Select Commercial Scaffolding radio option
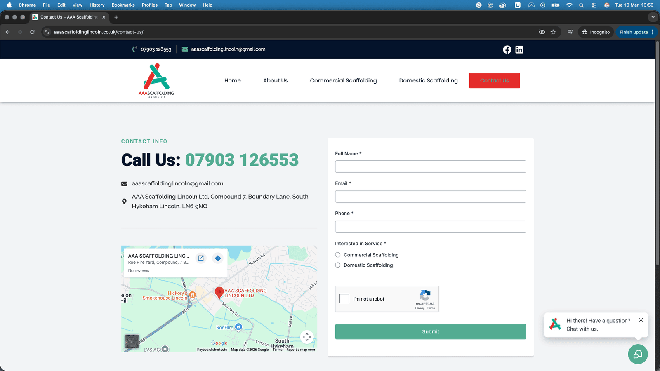The width and height of the screenshot is (660, 371). tap(338, 255)
